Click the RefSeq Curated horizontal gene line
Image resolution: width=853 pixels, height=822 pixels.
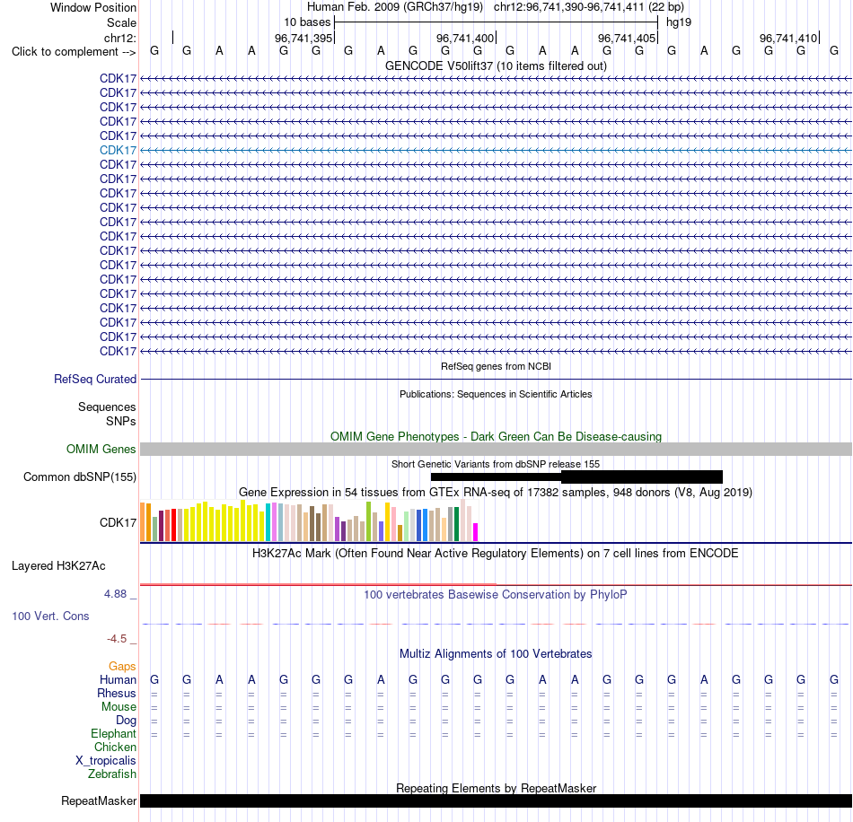[496, 379]
